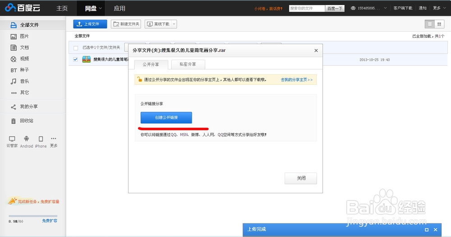Image resolution: width=451 pixels, height=237 pixels.
Task: Open the 应用 apps tab
Action: tap(120, 8)
